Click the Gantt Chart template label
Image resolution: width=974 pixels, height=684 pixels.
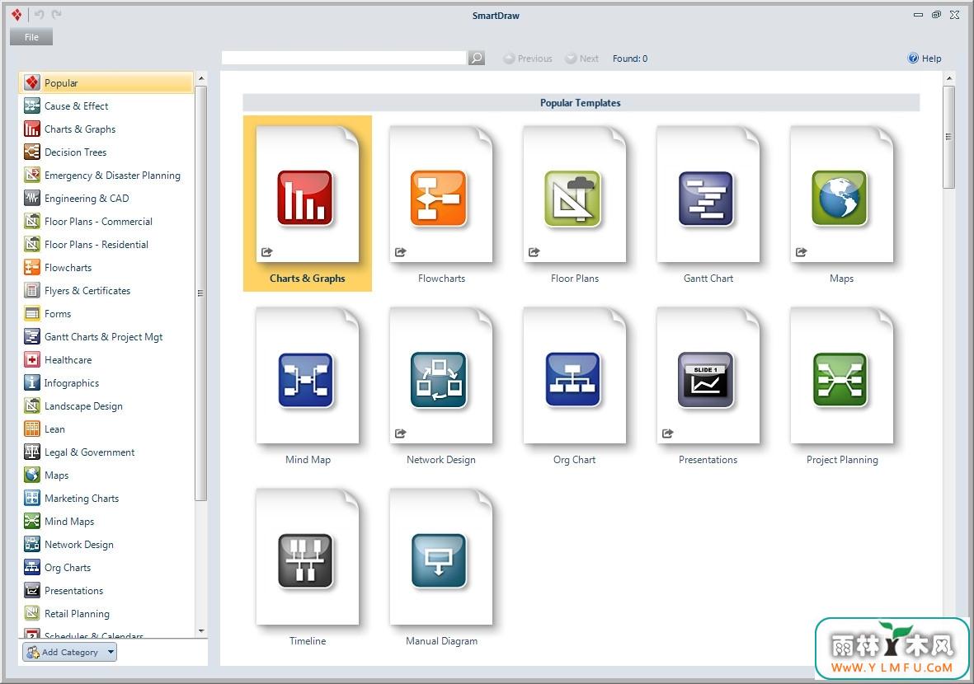[x=708, y=279]
